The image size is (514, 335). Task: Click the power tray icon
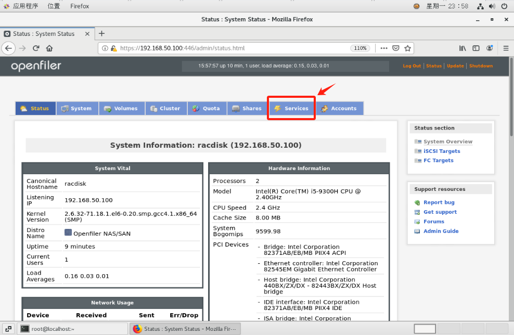tap(504, 6)
